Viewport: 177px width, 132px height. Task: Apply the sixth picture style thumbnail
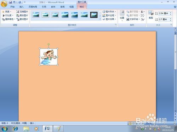tap(84, 15)
